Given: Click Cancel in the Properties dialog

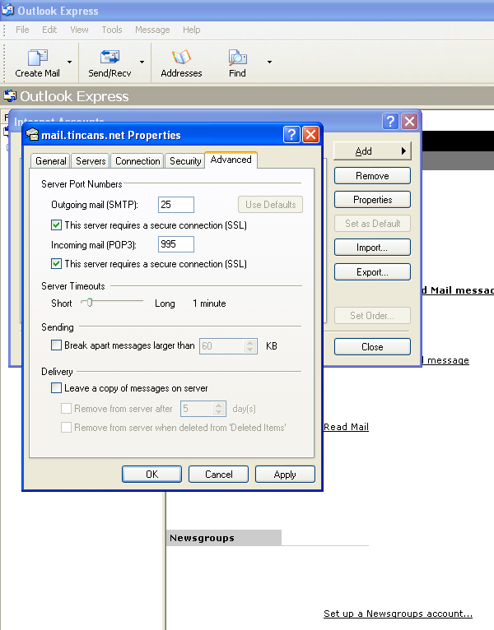Looking at the screenshot, I should (x=219, y=475).
